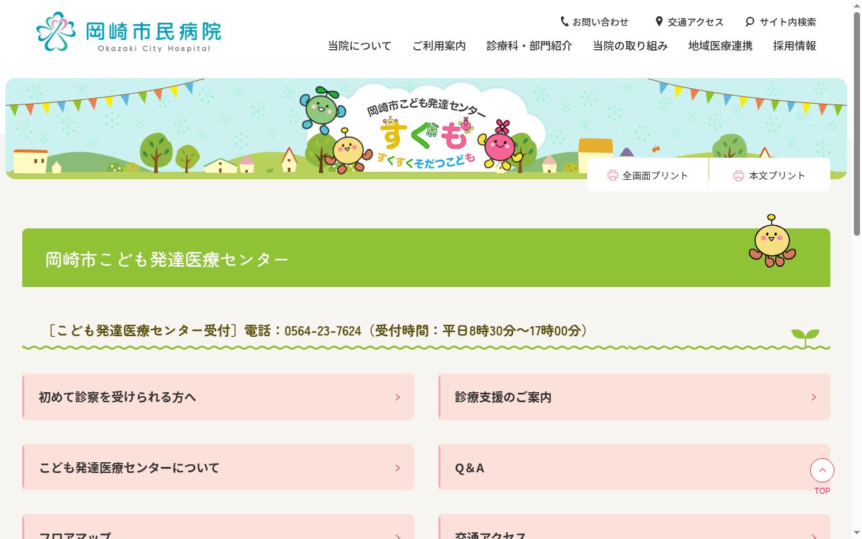862x539 pixels.
Task: Open 初めて診察を受けられる方へ link
Action: tap(218, 397)
